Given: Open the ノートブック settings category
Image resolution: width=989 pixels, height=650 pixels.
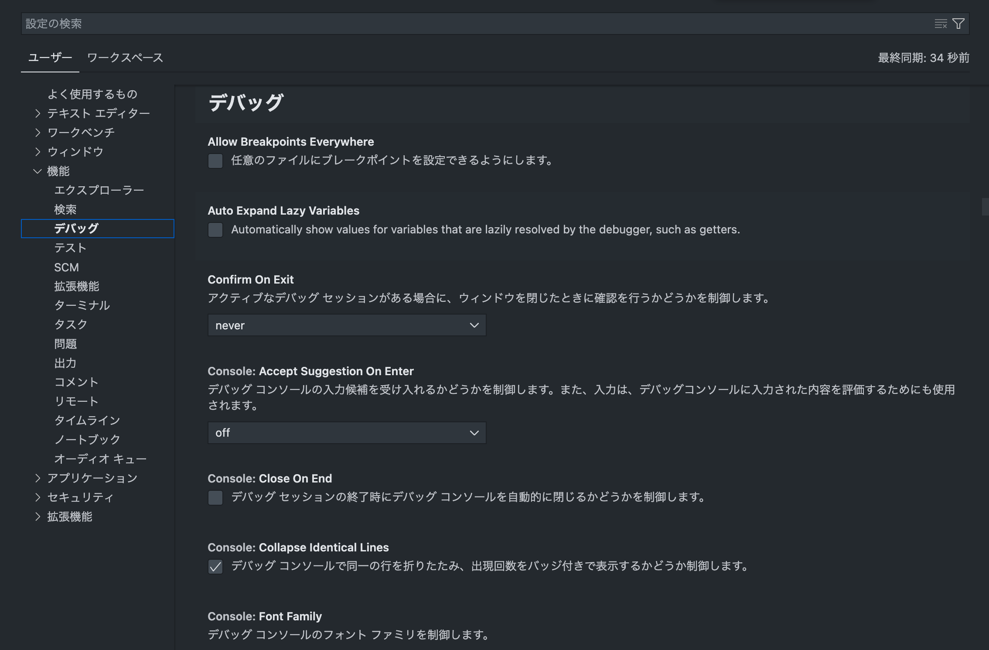Looking at the screenshot, I should point(86,439).
